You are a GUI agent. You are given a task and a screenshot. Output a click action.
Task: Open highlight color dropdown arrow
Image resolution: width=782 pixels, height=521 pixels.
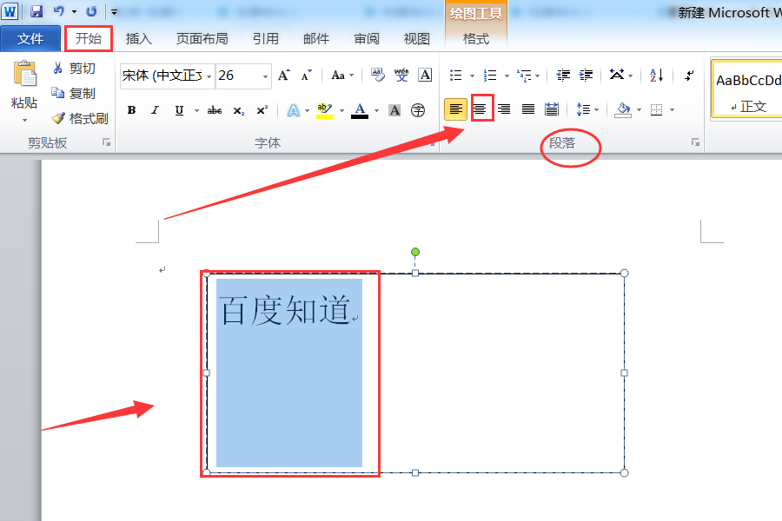pyautogui.click(x=341, y=110)
